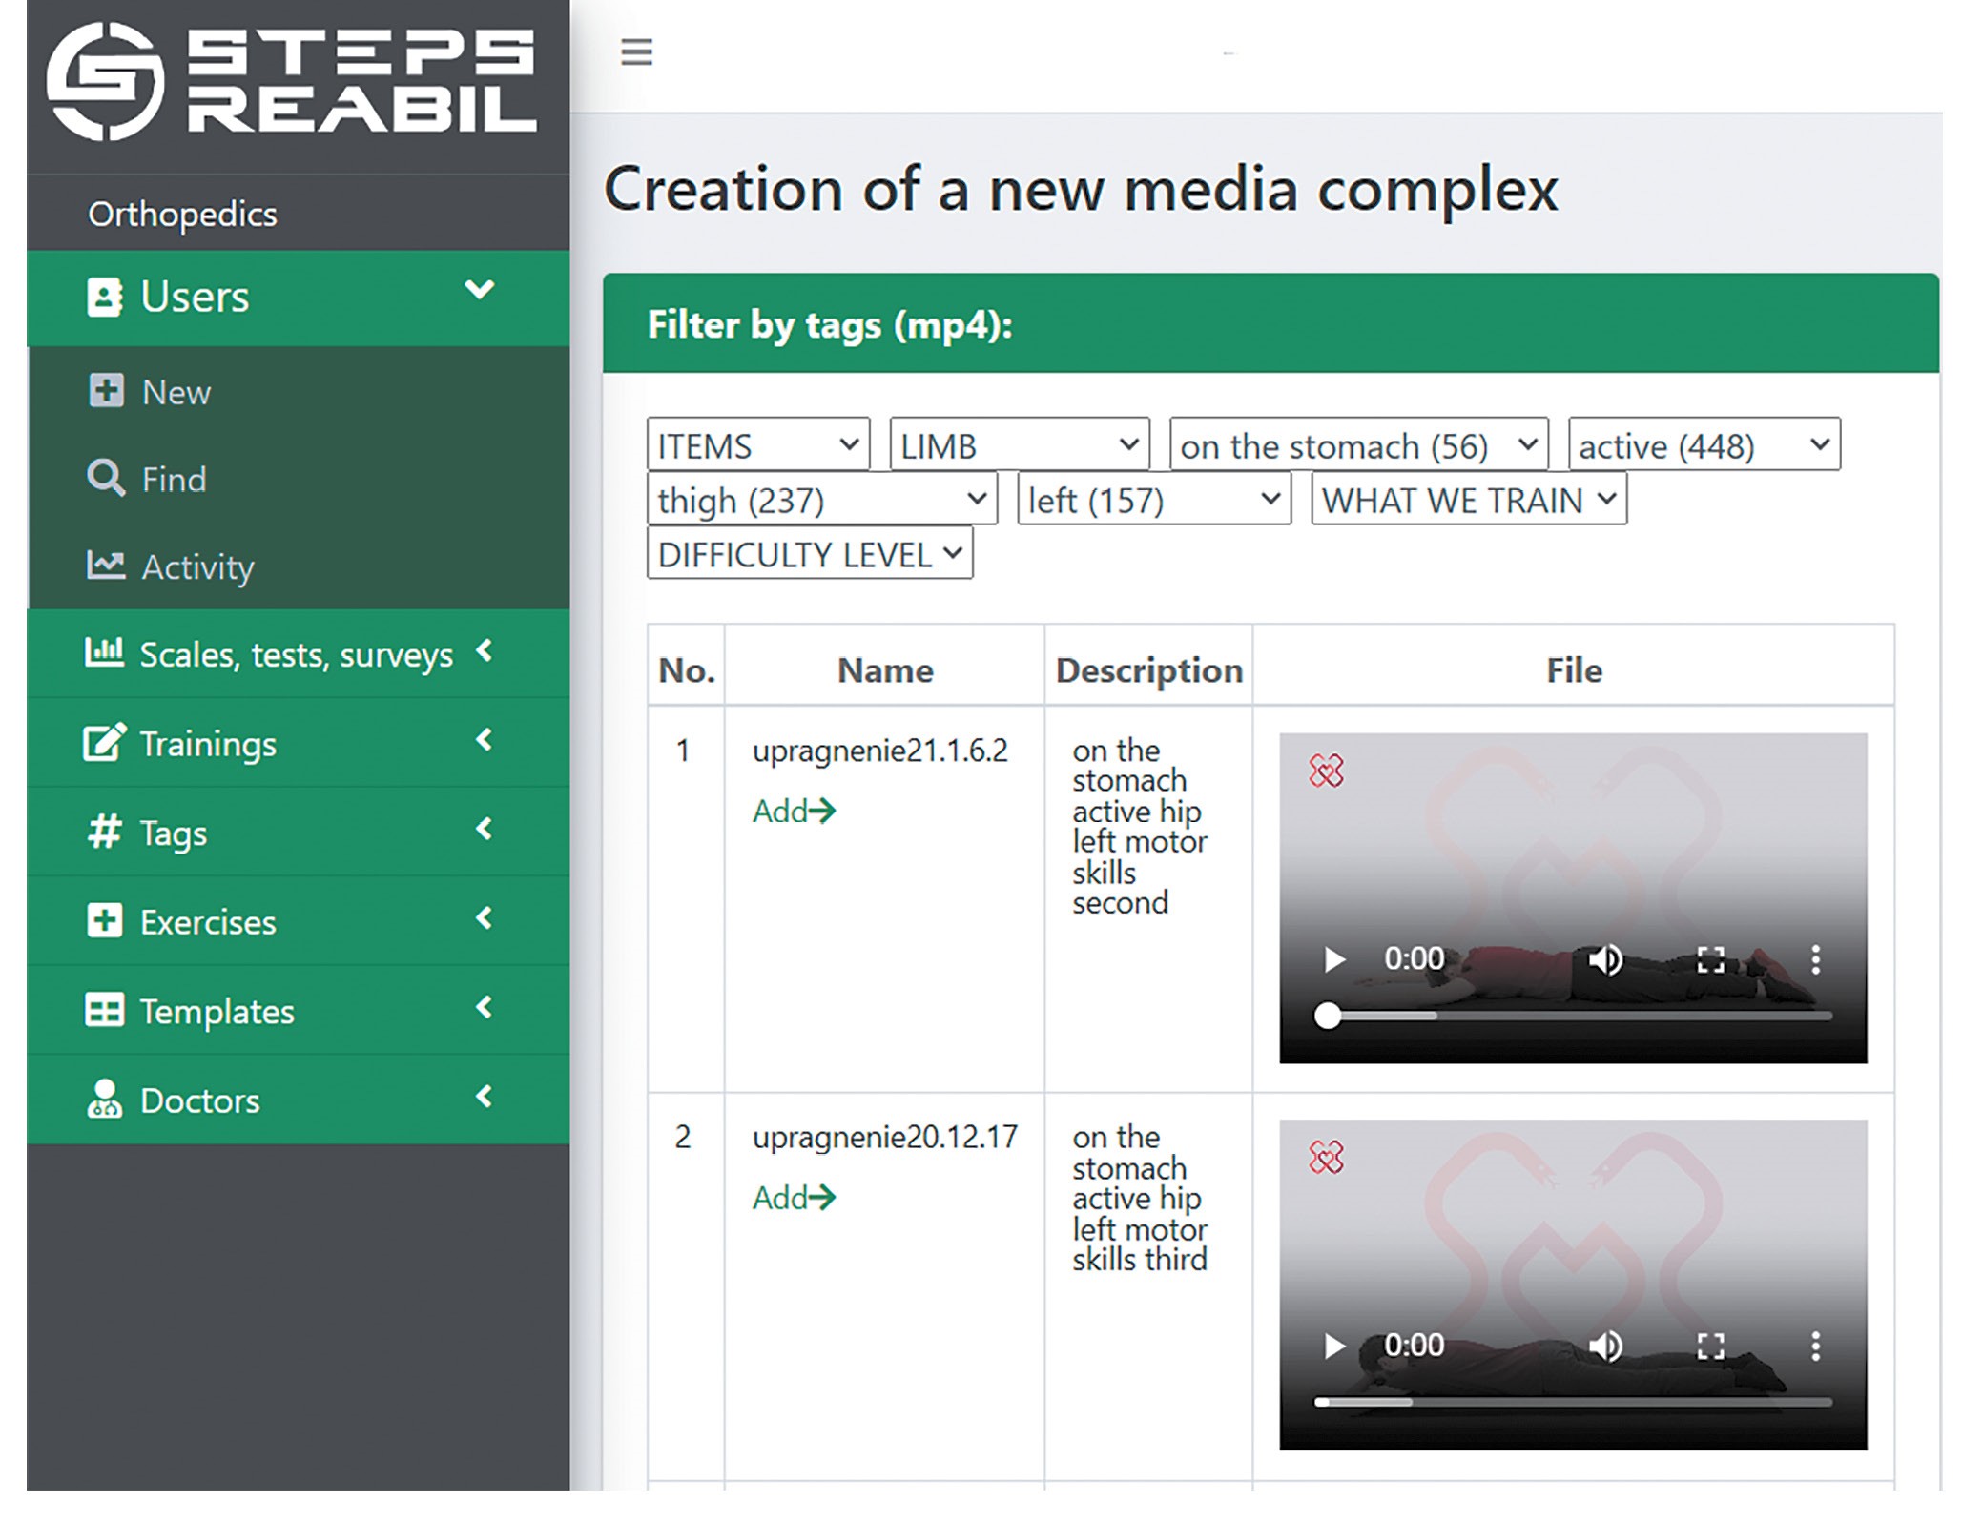The width and height of the screenshot is (1983, 1522).
Task: Open more options on the second video
Action: click(x=1815, y=1347)
